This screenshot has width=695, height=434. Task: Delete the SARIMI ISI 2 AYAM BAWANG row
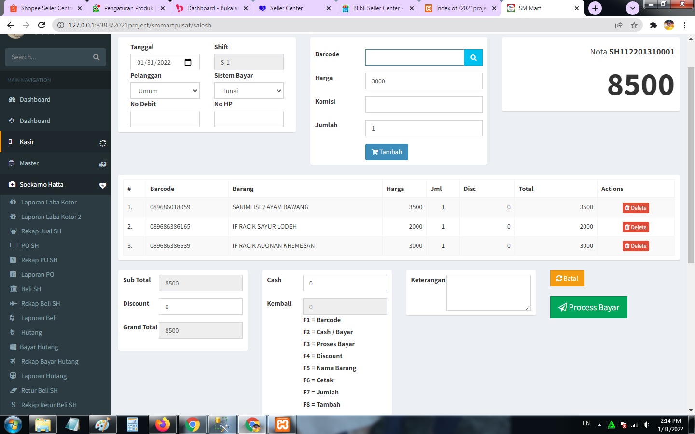636,208
